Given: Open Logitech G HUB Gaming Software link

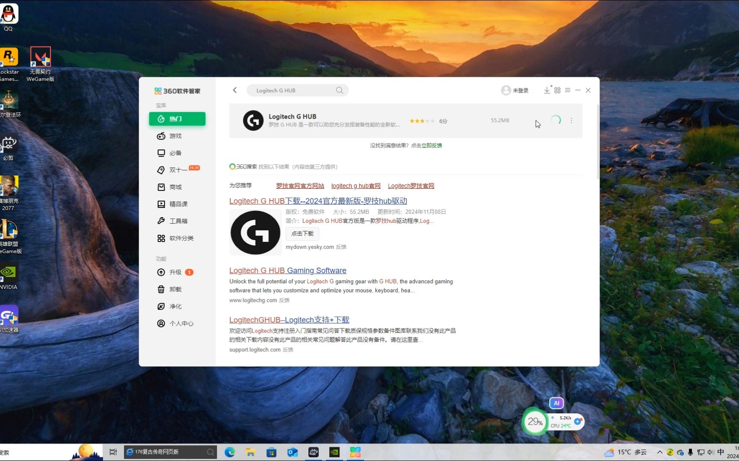Looking at the screenshot, I should (x=288, y=271).
